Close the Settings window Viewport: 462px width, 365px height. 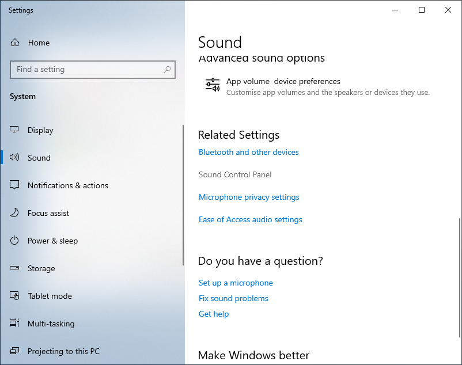click(x=448, y=10)
